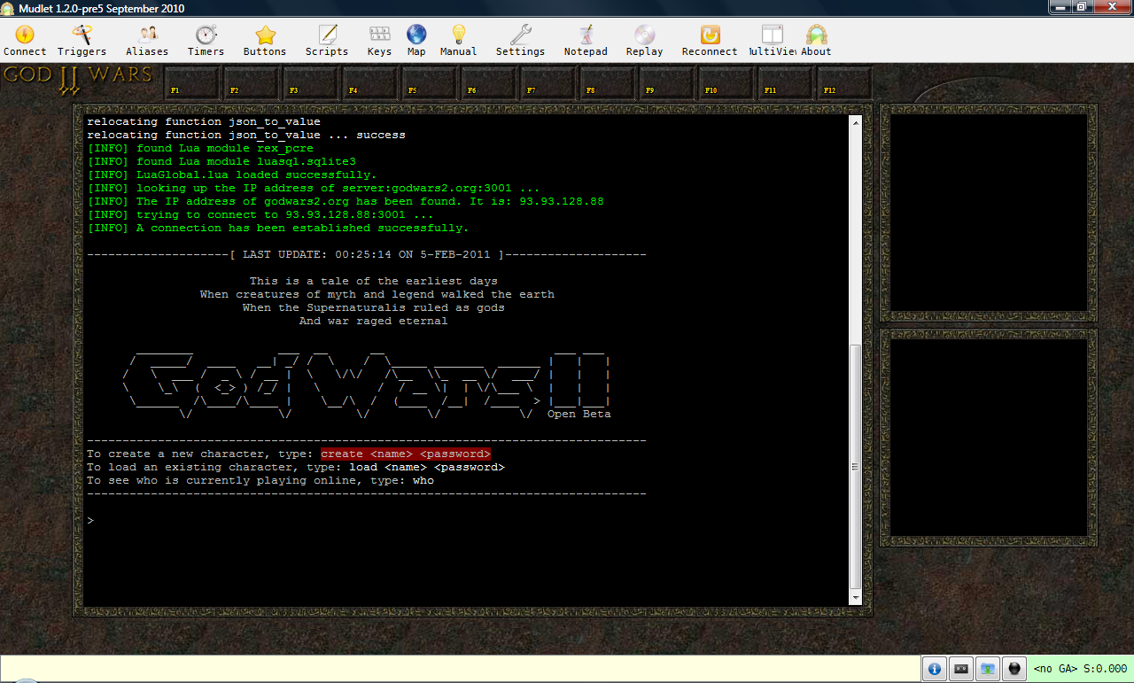
Task: Click the F3 macro button
Action: (x=310, y=84)
